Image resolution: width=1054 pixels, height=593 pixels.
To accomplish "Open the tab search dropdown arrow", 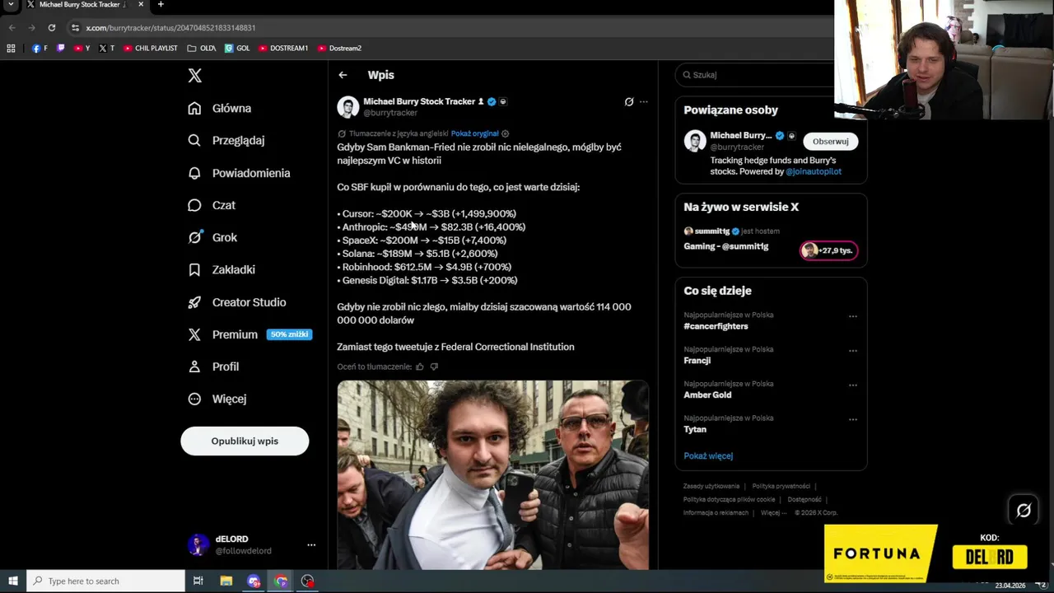I will [x=11, y=4].
